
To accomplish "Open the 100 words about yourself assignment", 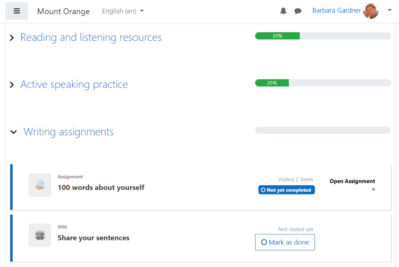I will point(101,188).
